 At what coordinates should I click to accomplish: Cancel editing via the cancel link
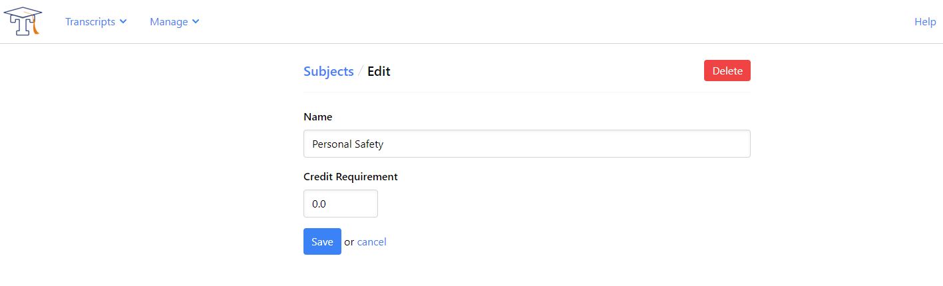pyautogui.click(x=371, y=242)
